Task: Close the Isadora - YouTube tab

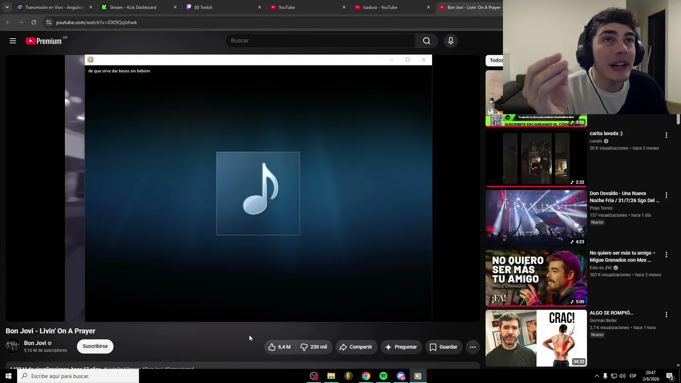Action: (428, 7)
